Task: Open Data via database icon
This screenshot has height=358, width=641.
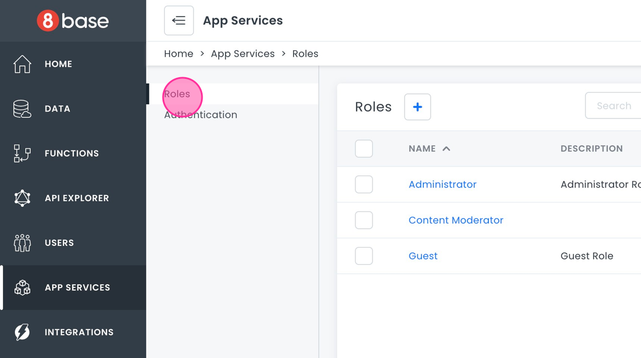Action: [x=22, y=109]
